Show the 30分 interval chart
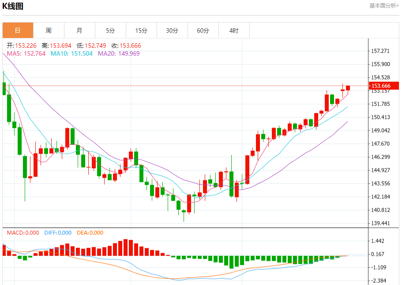The width and height of the screenshot is (402, 285). coord(172,30)
